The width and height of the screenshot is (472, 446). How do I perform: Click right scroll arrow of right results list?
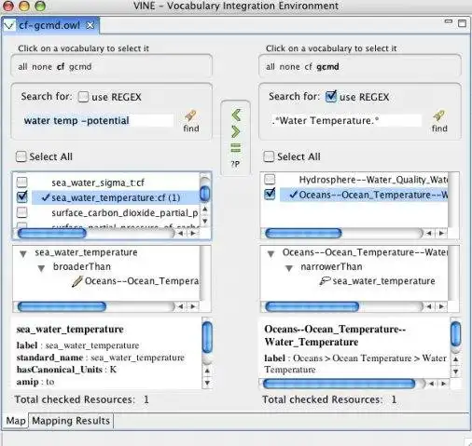tap(441, 234)
